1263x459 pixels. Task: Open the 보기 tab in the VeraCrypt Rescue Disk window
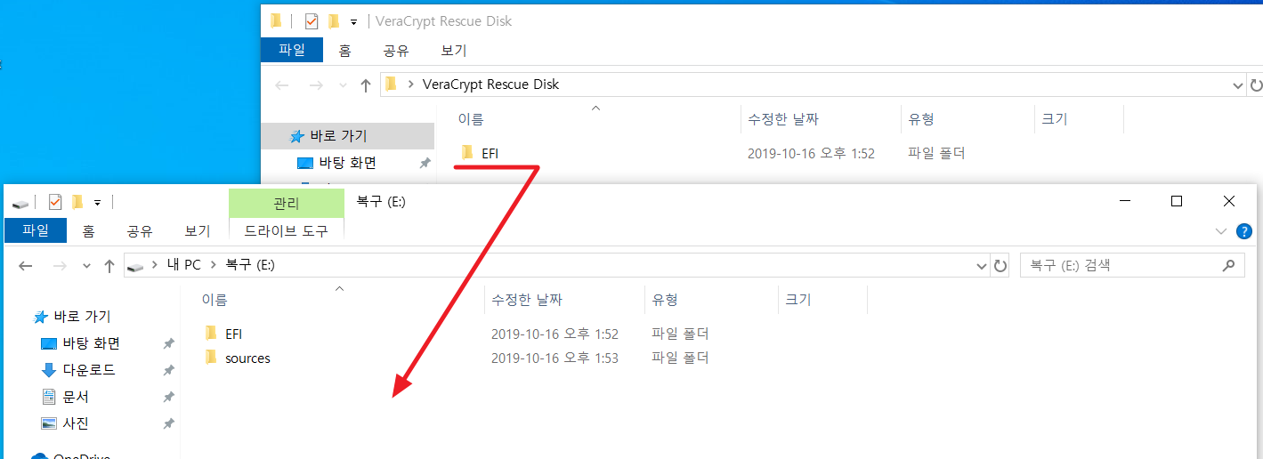(454, 51)
